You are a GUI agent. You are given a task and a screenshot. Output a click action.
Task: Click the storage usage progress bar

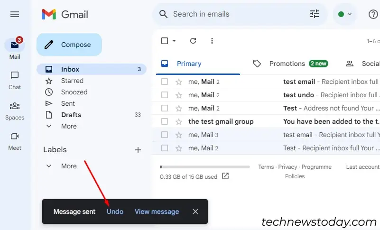click(x=205, y=167)
